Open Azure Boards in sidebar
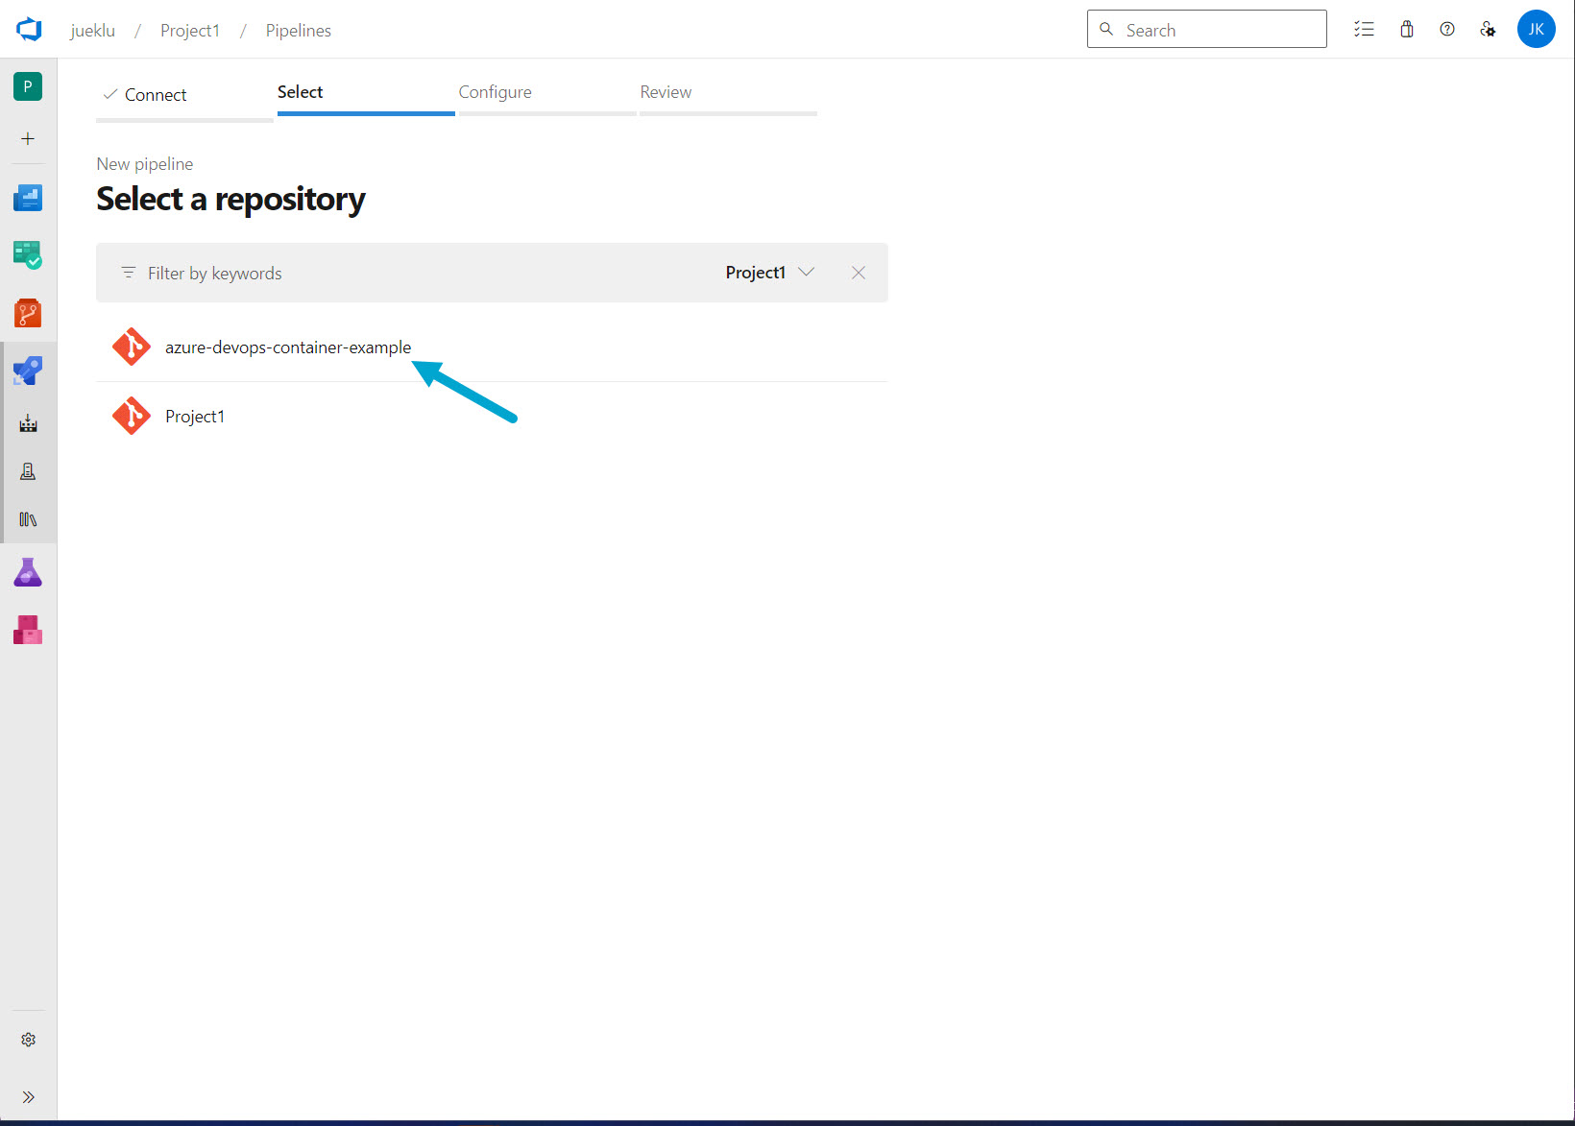Screen dimensions: 1575x1126 [x=28, y=255]
